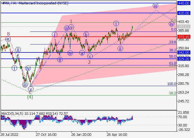Image resolution: width=194 pixels, height=138 pixels.
Task: Select the 315.80 axis price value
Action: pos(183,66)
